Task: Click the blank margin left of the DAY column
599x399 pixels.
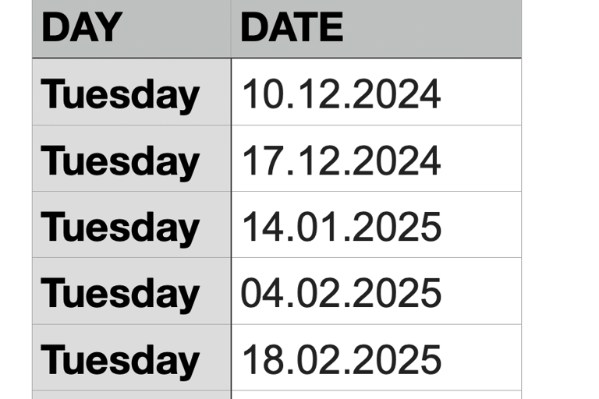Action: [x=16, y=199]
